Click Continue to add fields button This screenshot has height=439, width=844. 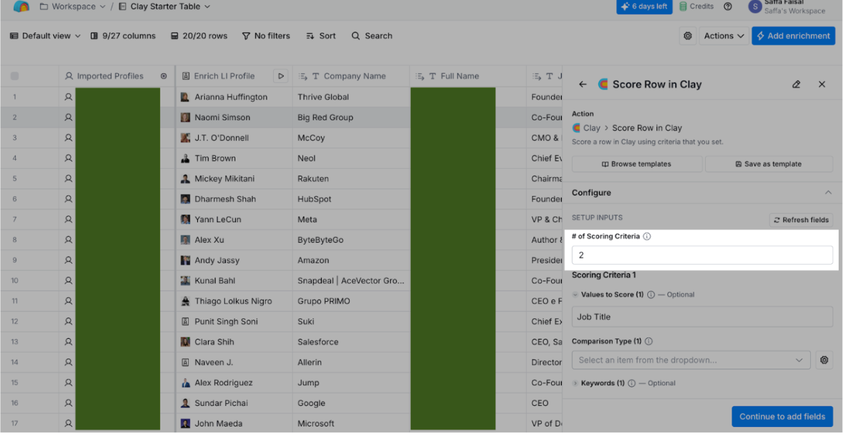782,416
